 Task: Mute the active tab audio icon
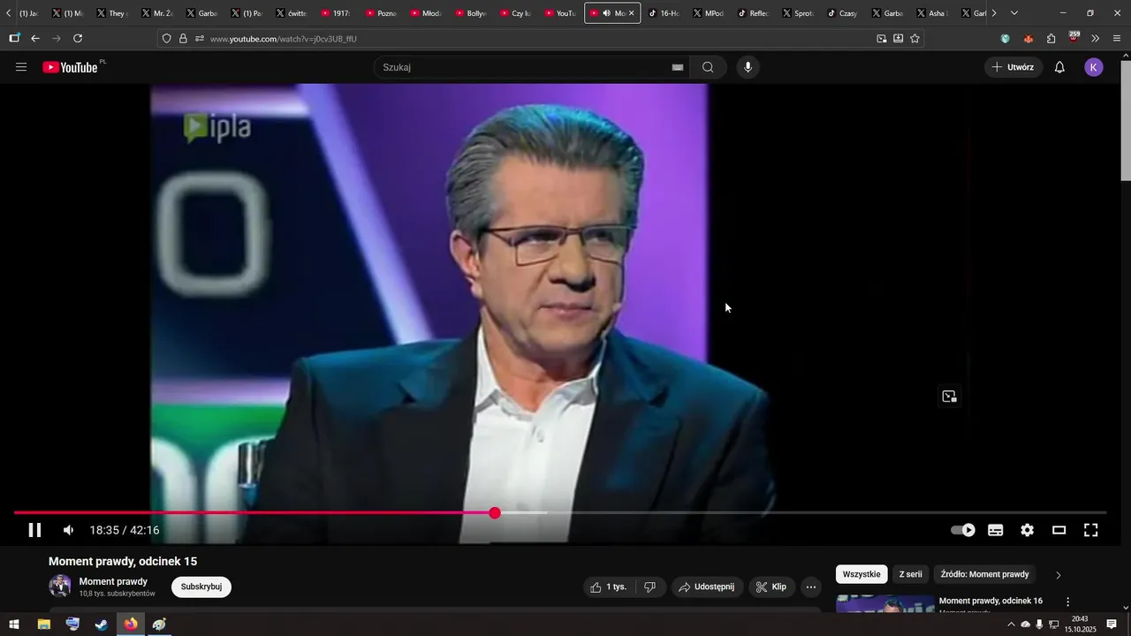(x=606, y=13)
